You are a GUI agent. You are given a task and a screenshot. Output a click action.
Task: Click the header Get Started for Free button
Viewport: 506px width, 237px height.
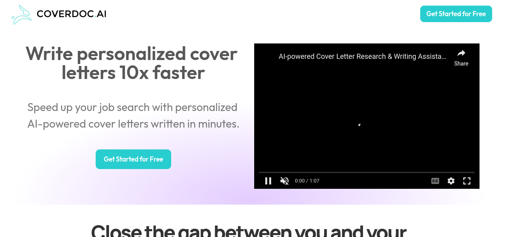pos(456,14)
